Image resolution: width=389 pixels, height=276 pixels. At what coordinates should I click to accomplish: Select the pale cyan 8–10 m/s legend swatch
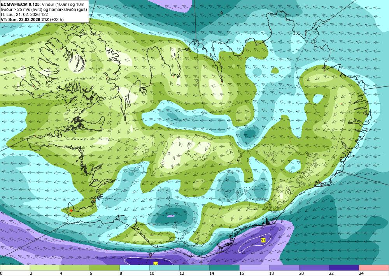[x=135, y=268]
